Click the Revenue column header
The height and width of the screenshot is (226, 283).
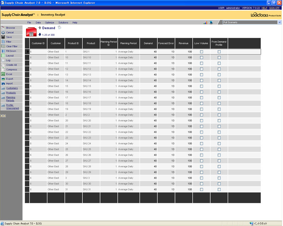click(184, 43)
